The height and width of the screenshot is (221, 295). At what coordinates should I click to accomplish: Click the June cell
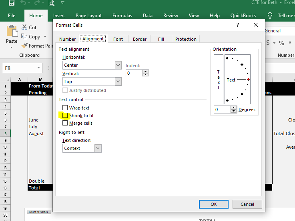[40, 120]
